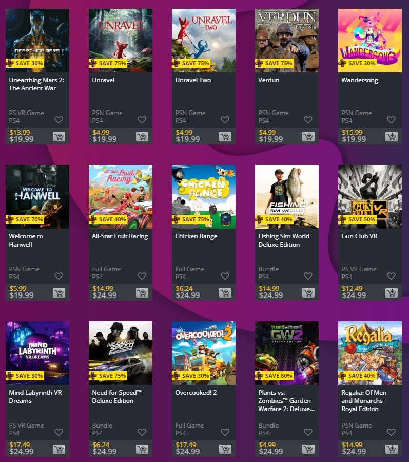
Task: Add Chicken Range to cart
Action: pos(225,292)
